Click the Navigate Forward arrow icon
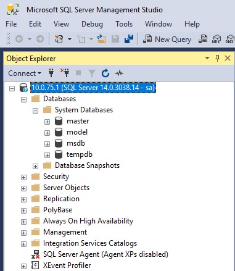235x271 pixels. tap(40, 39)
